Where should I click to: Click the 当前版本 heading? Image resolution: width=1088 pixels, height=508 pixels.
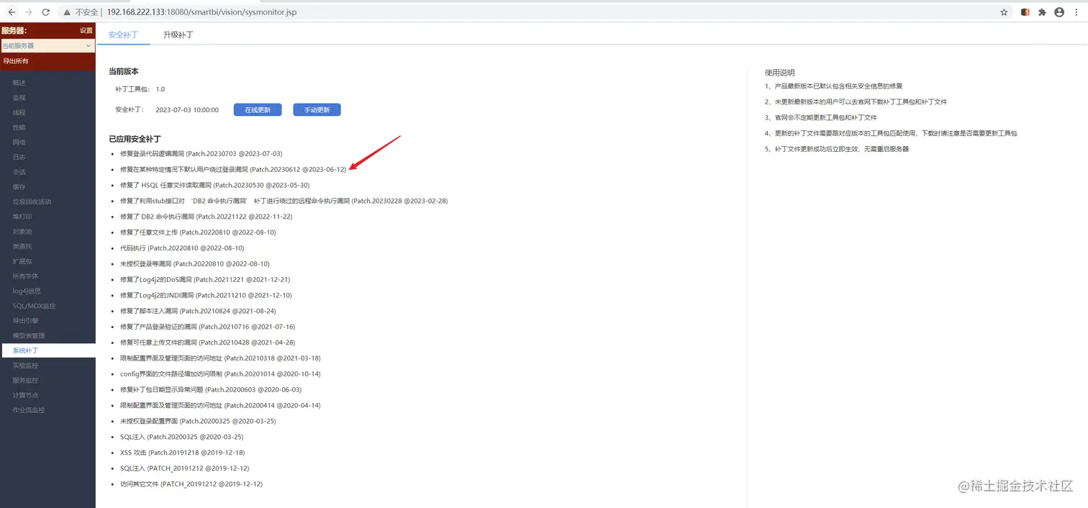[124, 71]
